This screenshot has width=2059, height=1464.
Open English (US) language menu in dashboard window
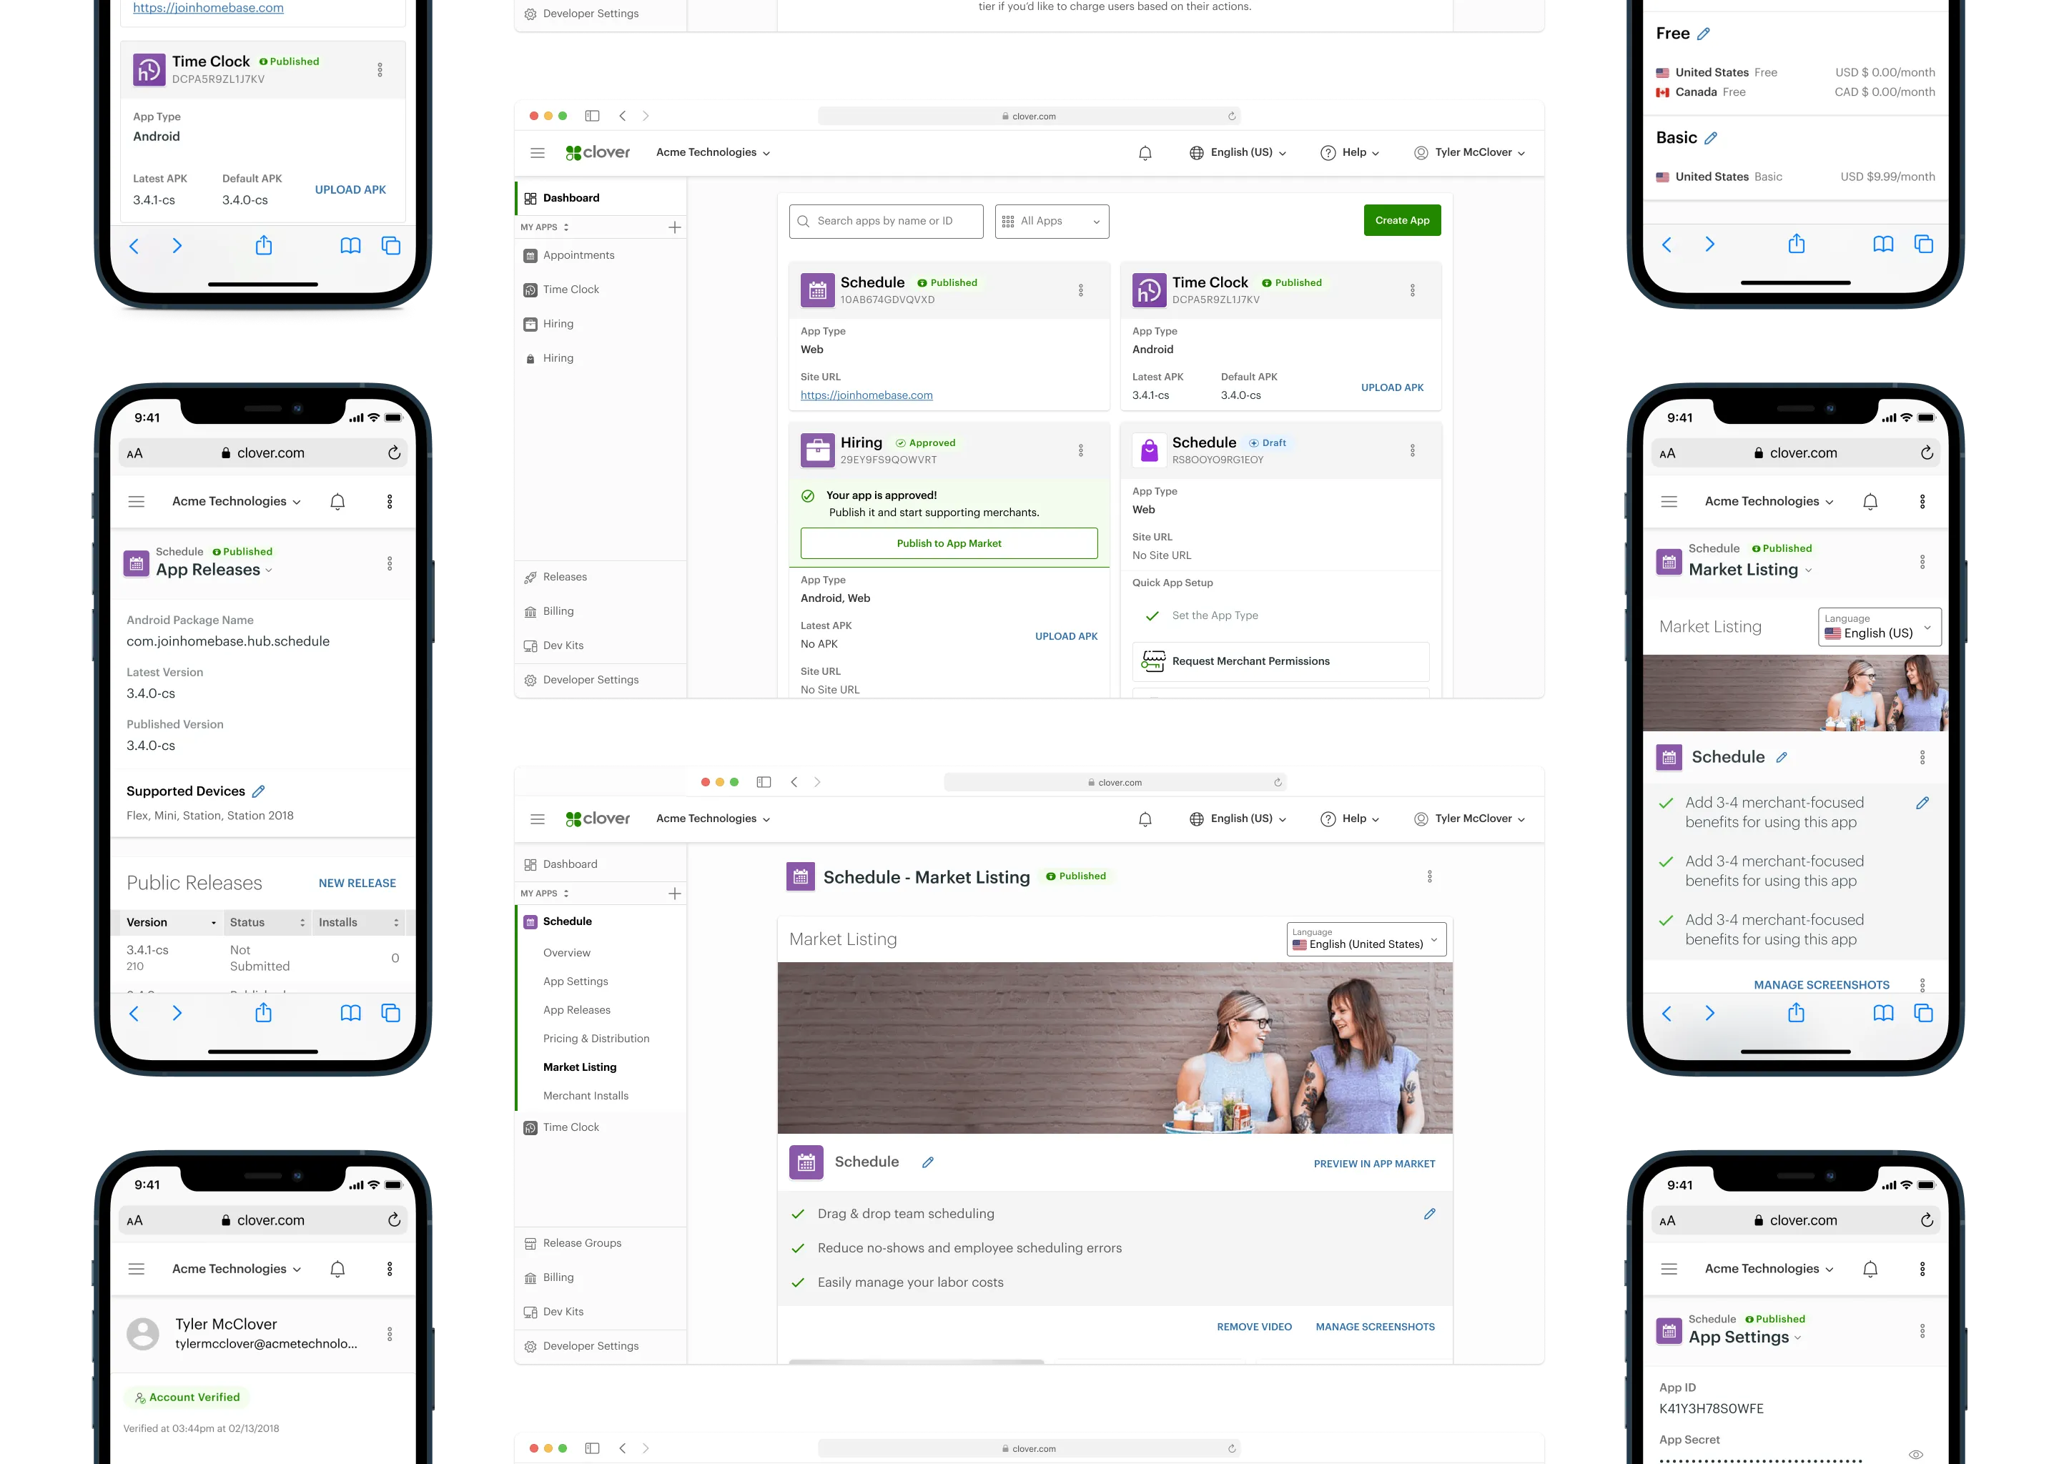pos(1238,152)
